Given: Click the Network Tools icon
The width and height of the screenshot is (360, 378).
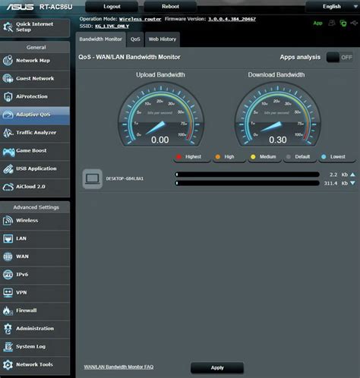Looking at the screenshot, I should tap(8, 365).
